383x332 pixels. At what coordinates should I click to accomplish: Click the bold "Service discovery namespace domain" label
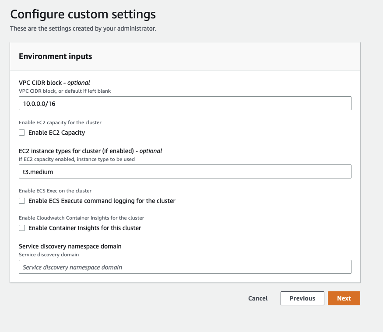click(x=70, y=246)
